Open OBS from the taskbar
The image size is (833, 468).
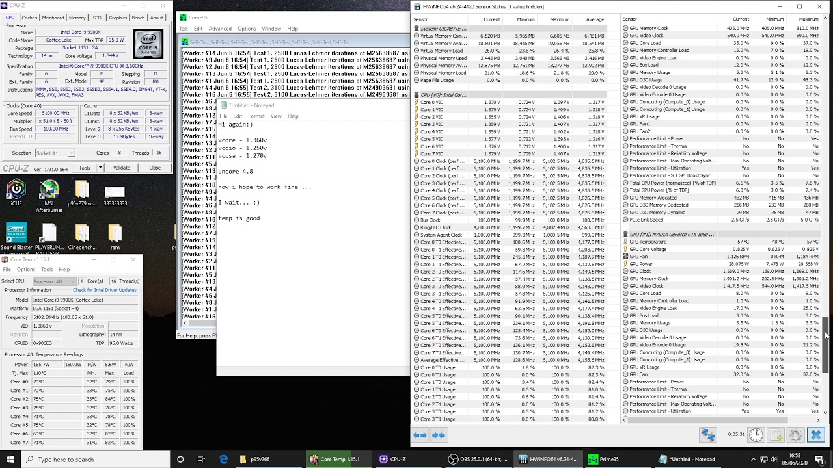coord(478,460)
